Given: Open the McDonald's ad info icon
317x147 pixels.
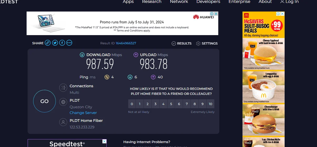Looking at the screenshot, I should 278,14.
